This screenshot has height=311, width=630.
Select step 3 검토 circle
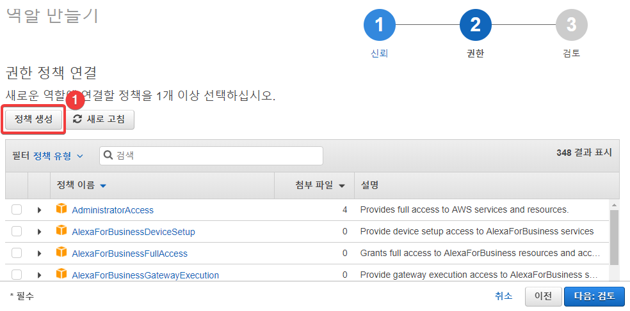(x=571, y=26)
